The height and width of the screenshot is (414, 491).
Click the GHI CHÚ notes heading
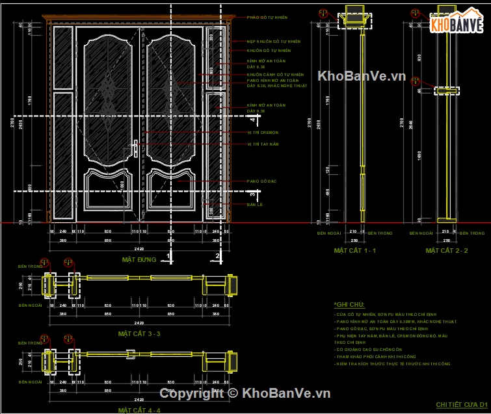click(x=349, y=305)
